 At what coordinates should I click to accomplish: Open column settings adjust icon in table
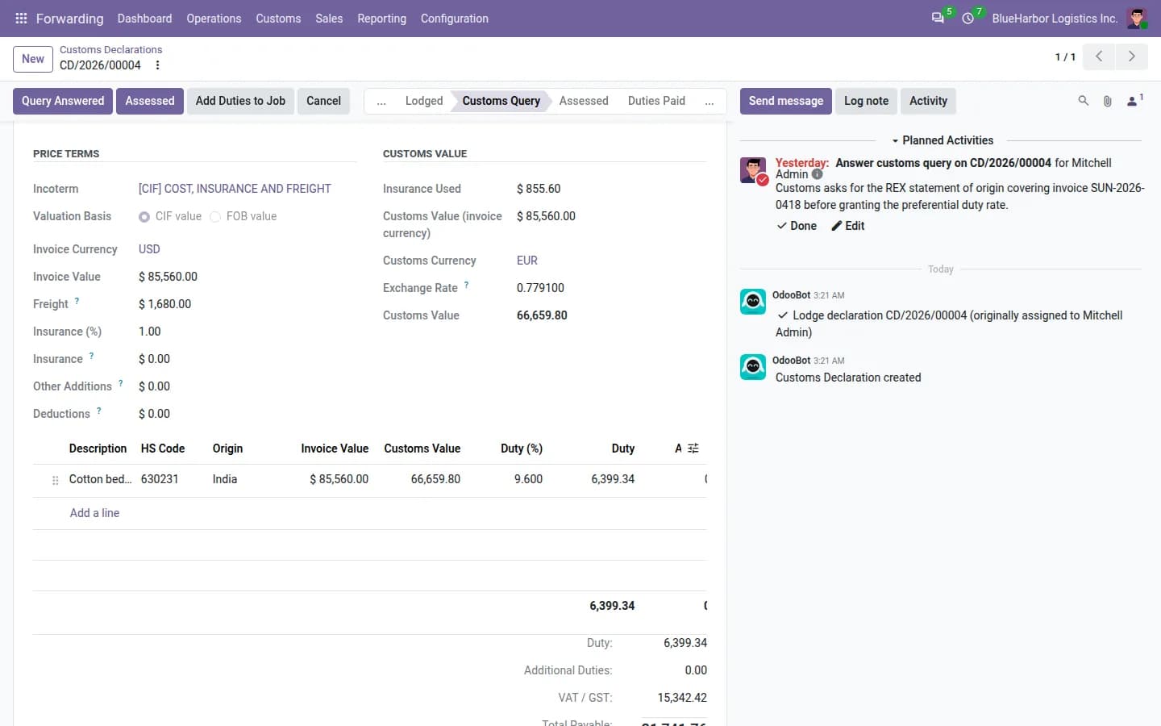click(693, 449)
